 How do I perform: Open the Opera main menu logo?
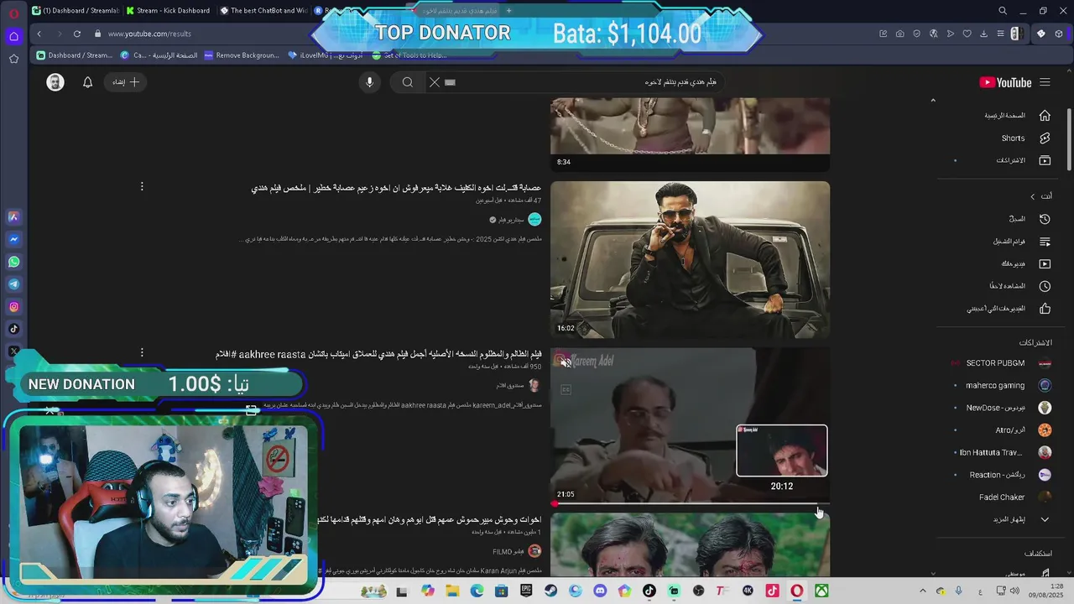(13, 13)
